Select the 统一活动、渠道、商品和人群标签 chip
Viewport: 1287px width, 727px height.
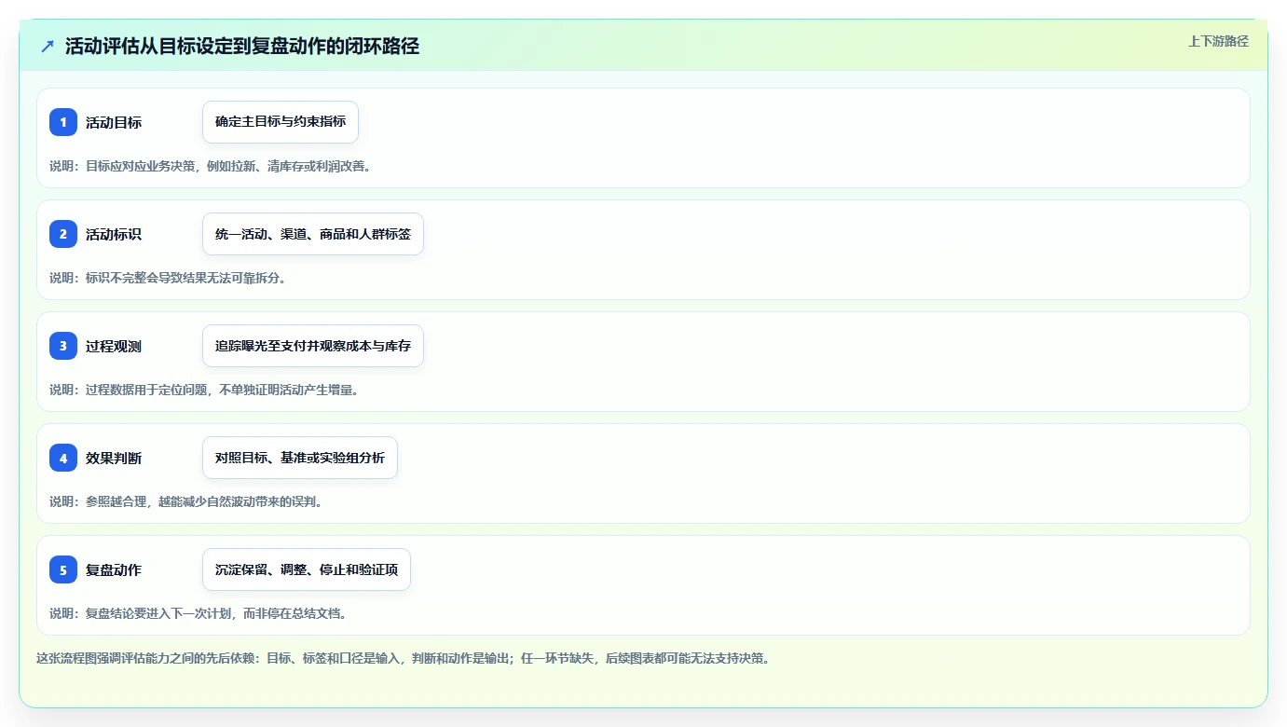(x=313, y=234)
